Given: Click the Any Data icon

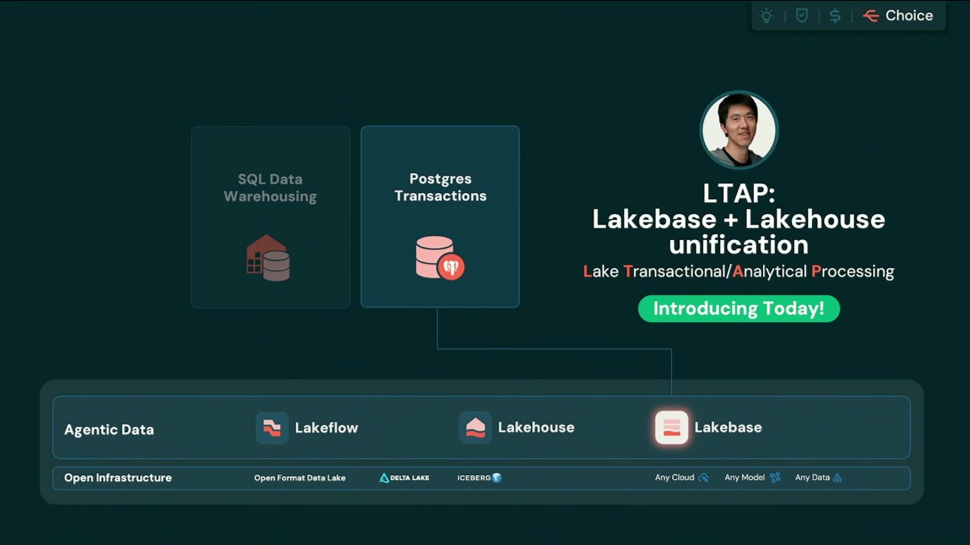Looking at the screenshot, I should click(x=837, y=478).
